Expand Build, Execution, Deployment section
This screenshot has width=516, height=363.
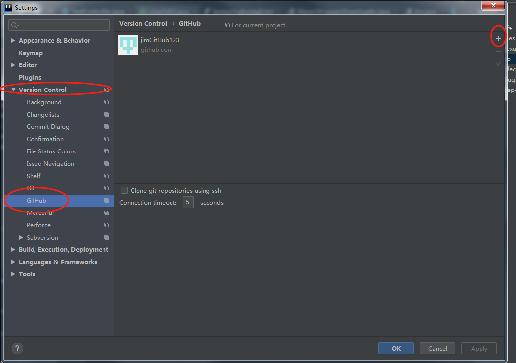[13, 250]
